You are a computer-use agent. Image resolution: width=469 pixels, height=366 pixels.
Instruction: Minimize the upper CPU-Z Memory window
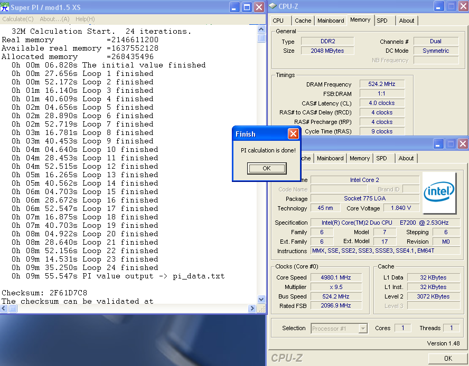[x=438, y=6]
